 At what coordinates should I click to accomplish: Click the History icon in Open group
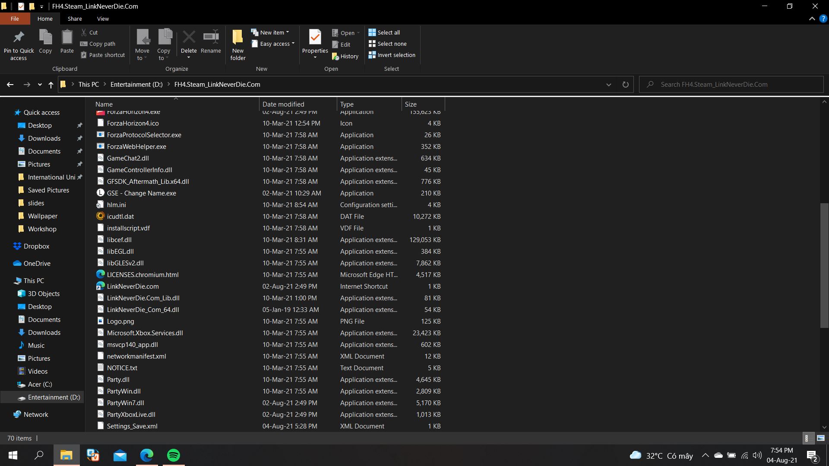pos(345,56)
